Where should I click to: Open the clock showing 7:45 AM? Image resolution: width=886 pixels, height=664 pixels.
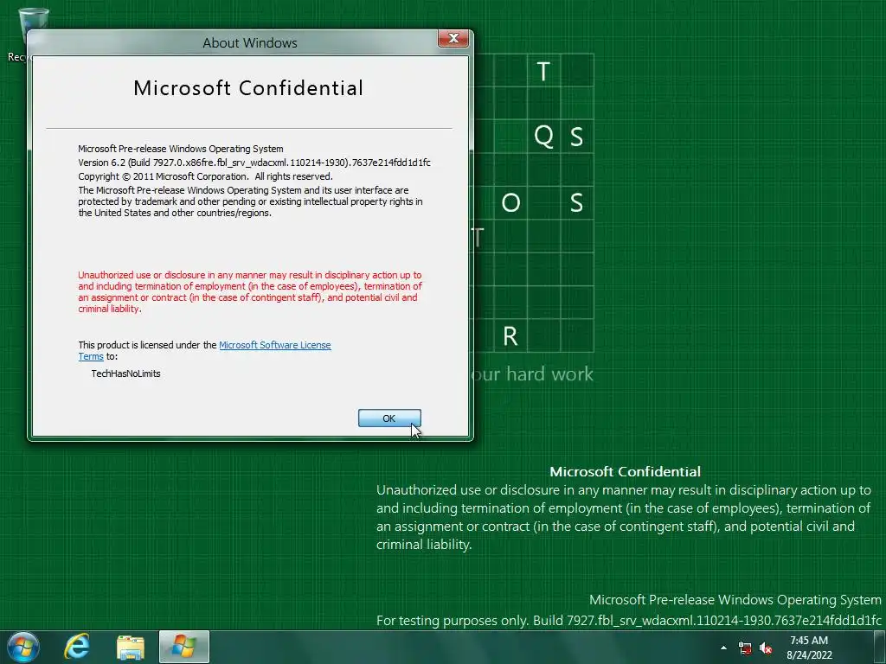[809, 647]
